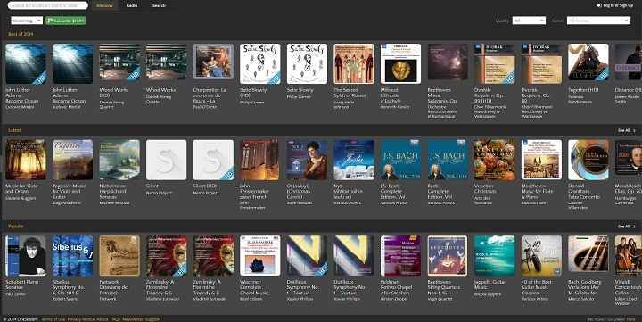Open the Privacy Notice footer link
Image resolution: width=642 pixels, height=322 pixels.
[80, 319]
